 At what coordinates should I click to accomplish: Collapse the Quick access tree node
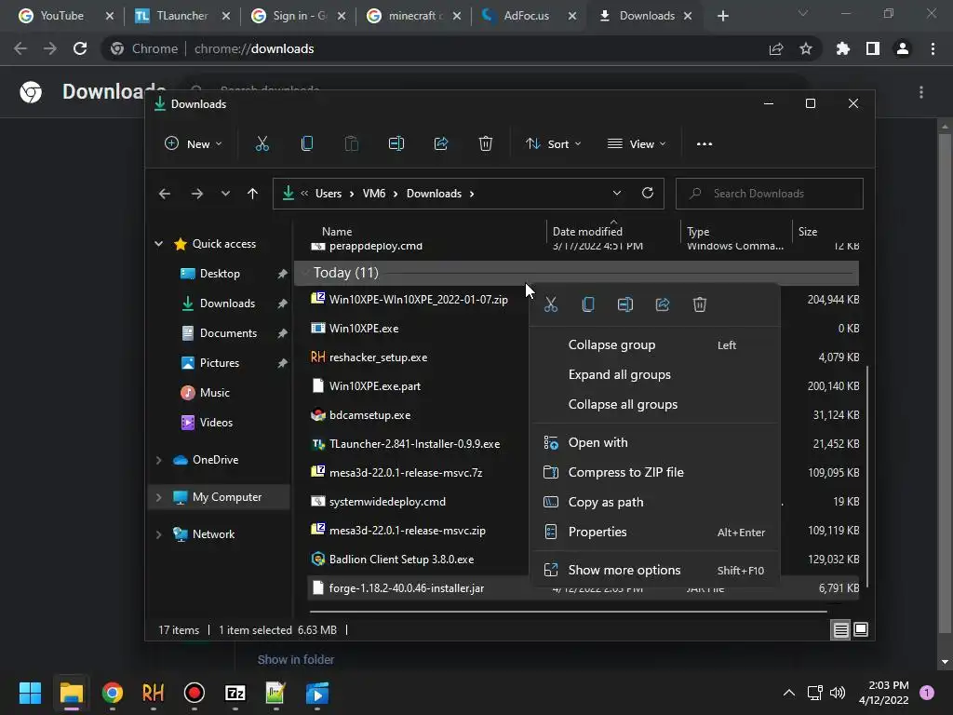click(158, 244)
